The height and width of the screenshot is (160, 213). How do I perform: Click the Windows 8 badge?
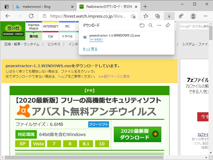click(x=70, y=144)
